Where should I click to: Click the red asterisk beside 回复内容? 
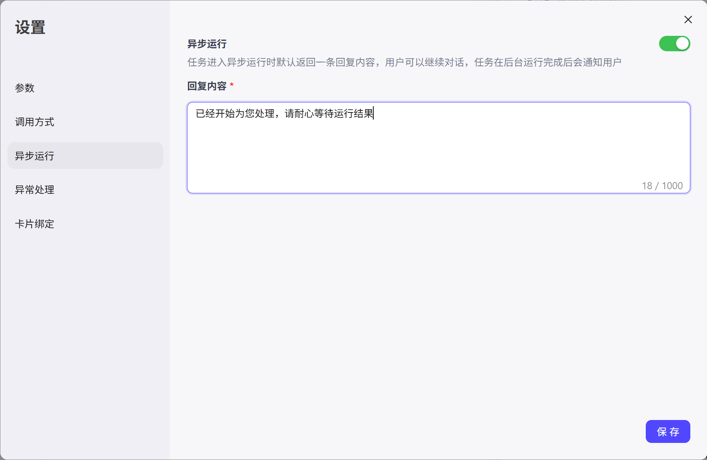(232, 86)
